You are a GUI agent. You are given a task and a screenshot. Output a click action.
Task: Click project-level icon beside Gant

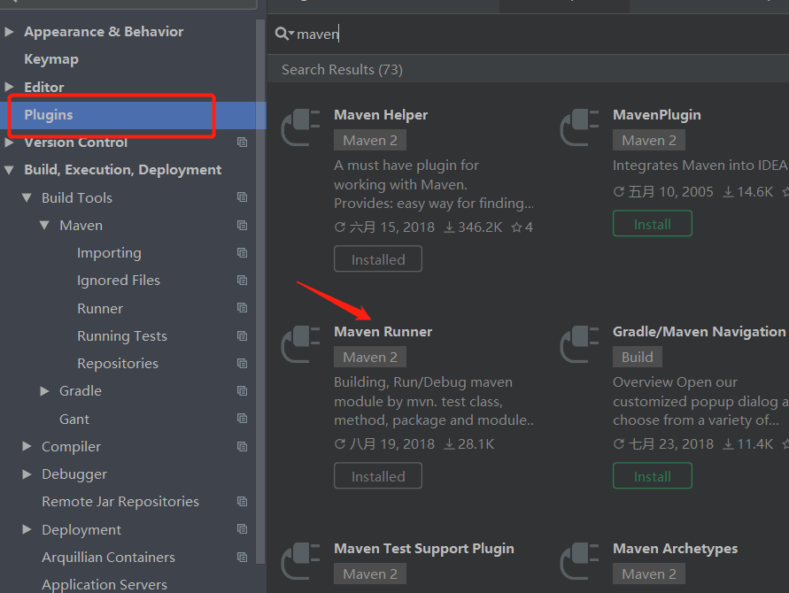[x=242, y=419]
